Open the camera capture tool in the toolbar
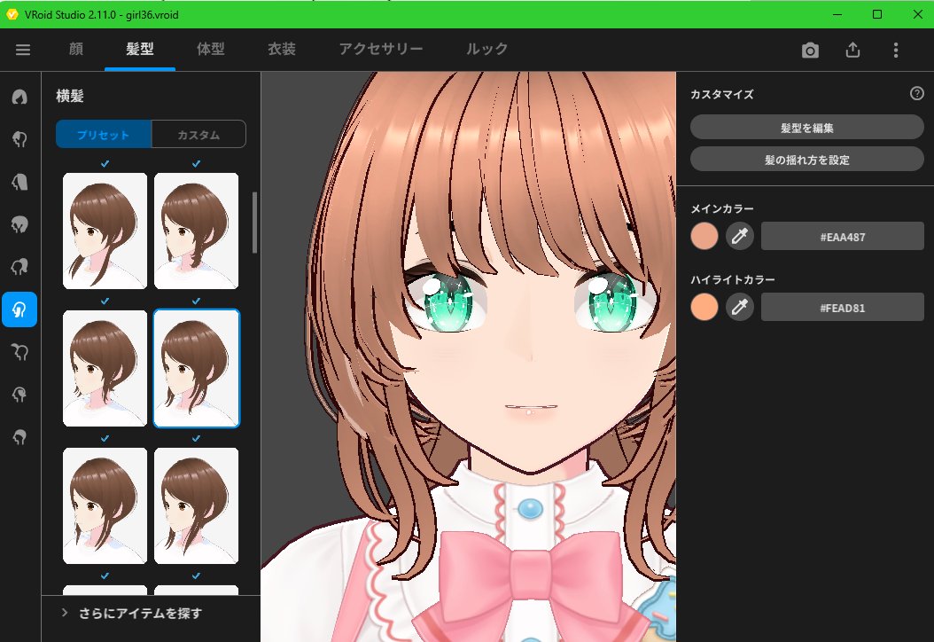 [809, 51]
